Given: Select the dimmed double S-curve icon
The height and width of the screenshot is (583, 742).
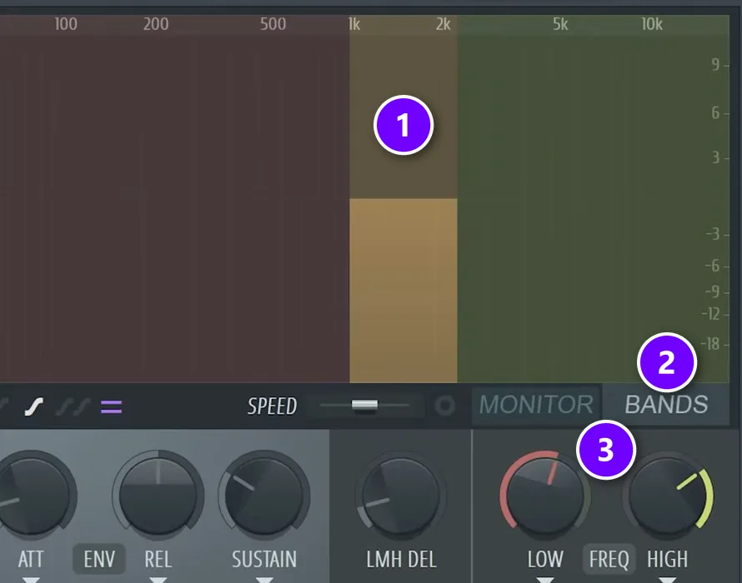Looking at the screenshot, I should point(73,406).
